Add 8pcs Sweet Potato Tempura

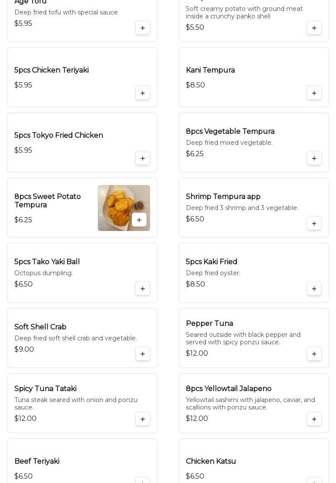pyautogui.click(x=139, y=220)
